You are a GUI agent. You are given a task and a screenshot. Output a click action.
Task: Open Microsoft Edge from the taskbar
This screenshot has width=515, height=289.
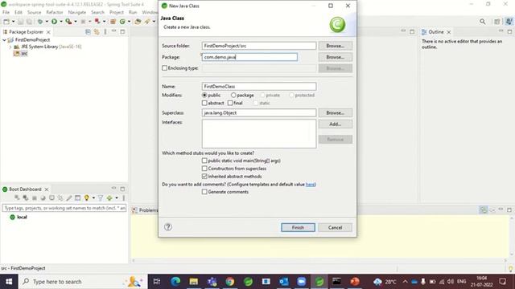coord(175,282)
